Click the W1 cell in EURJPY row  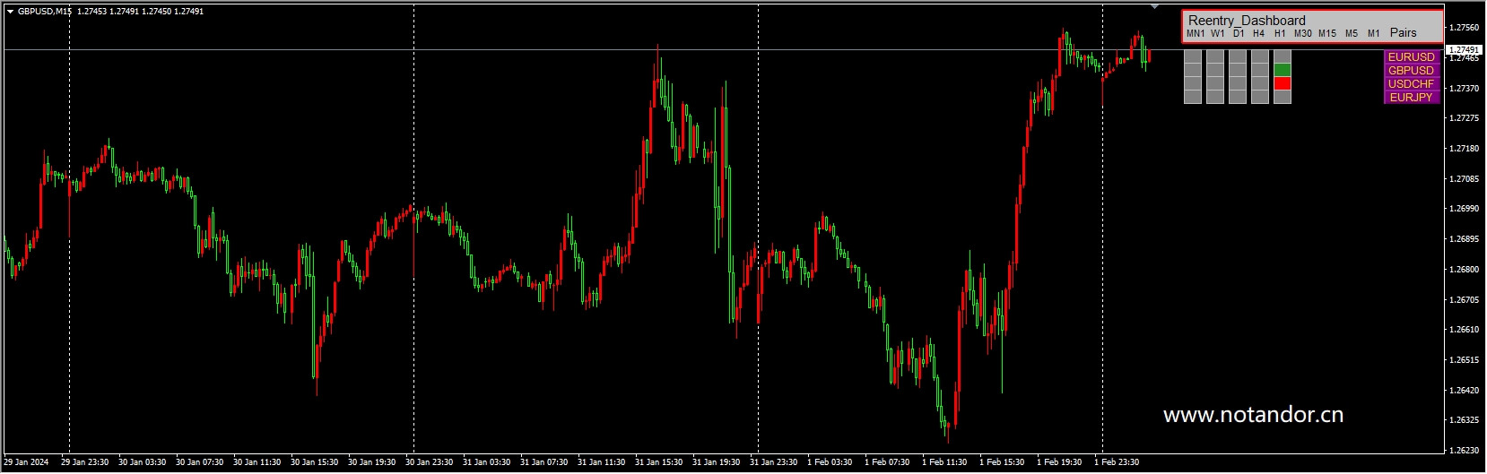pyautogui.click(x=1215, y=97)
